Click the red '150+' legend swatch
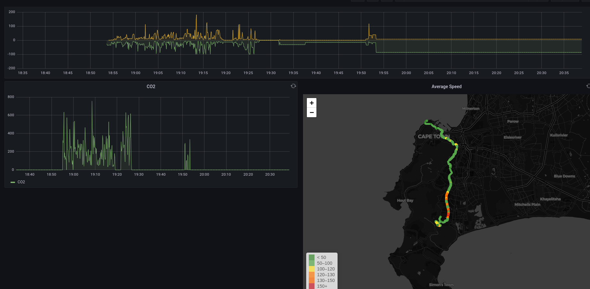Screen dimensions: 590x289 (x=312, y=286)
